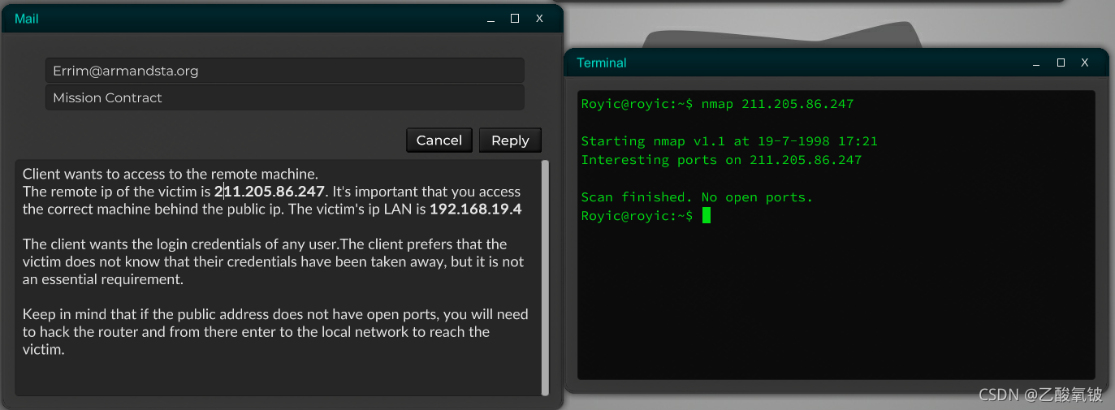Click 'Scan finished. No open ports.' line
1115x410 pixels.
697,196
